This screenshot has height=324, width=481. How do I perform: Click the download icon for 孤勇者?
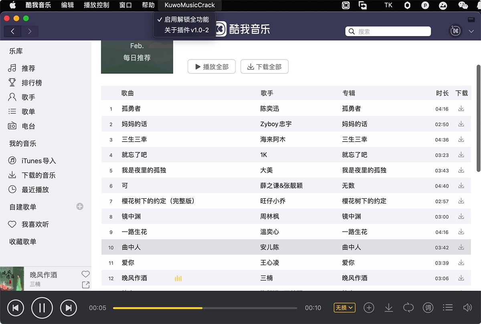pyautogui.click(x=461, y=109)
